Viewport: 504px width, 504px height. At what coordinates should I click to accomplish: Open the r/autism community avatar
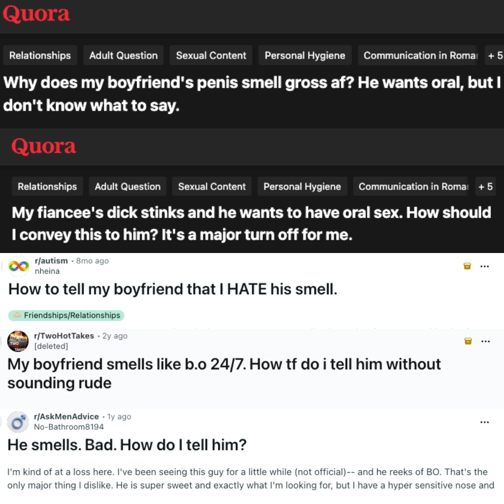pos(19,266)
